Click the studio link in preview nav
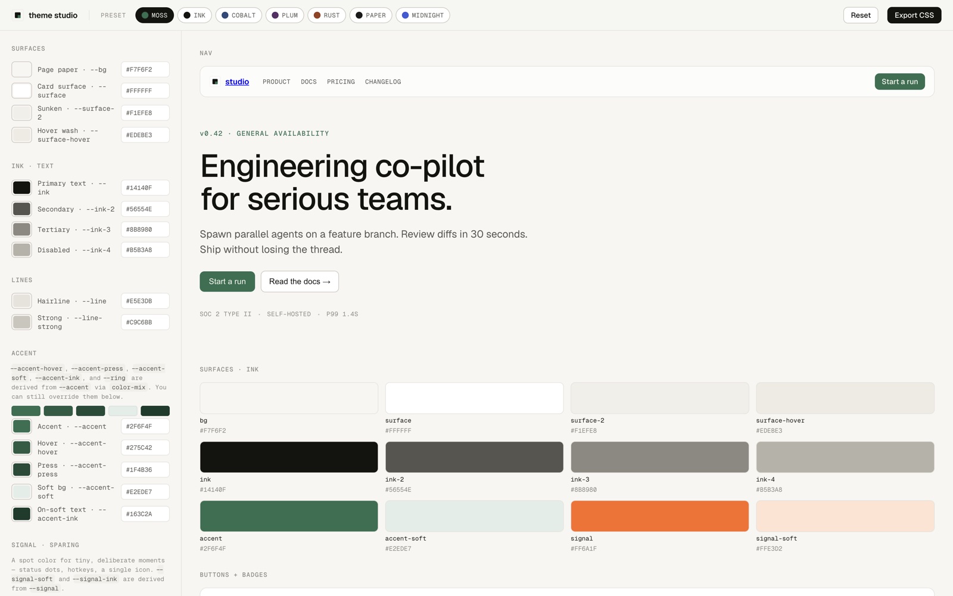 (x=237, y=82)
